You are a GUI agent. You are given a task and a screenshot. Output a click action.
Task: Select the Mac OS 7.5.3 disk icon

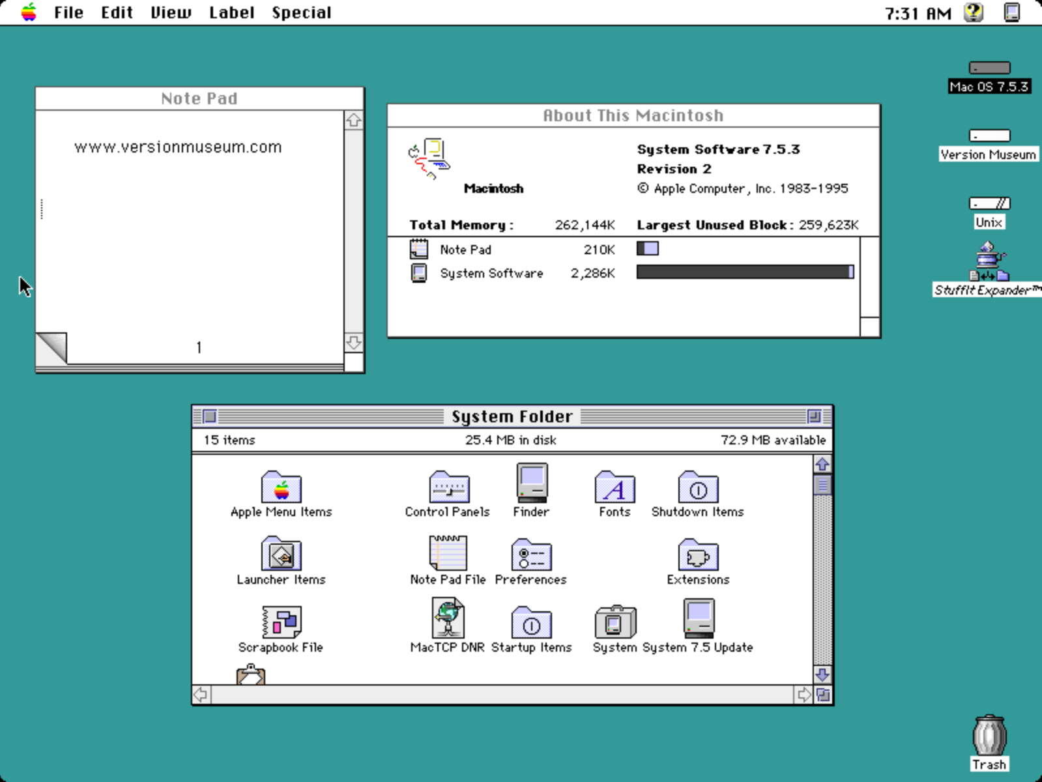click(989, 68)
